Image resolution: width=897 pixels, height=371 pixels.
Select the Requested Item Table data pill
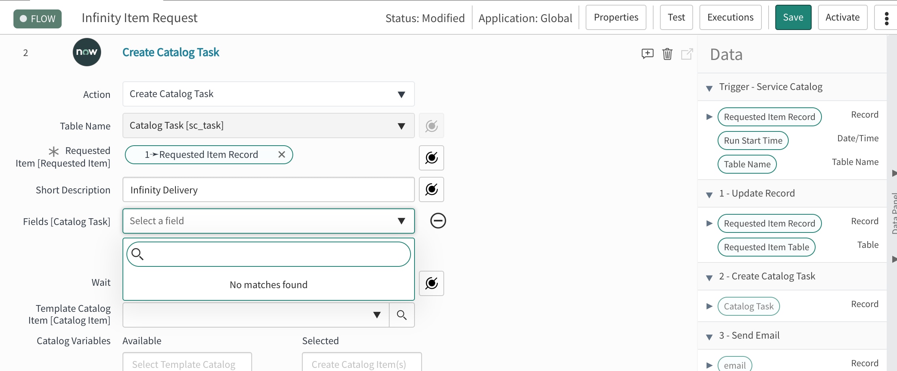(x=767, y=247)
